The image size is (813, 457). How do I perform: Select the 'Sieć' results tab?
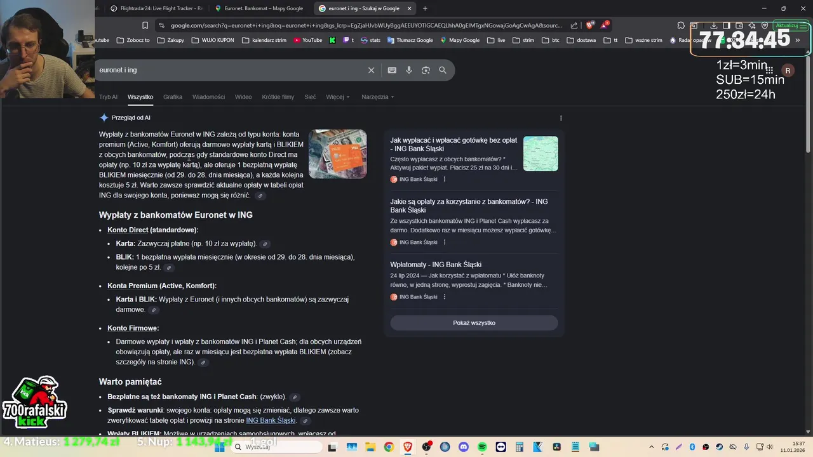[310, 97]
